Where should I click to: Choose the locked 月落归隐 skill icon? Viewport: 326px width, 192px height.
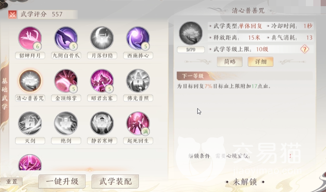point(102,38)
